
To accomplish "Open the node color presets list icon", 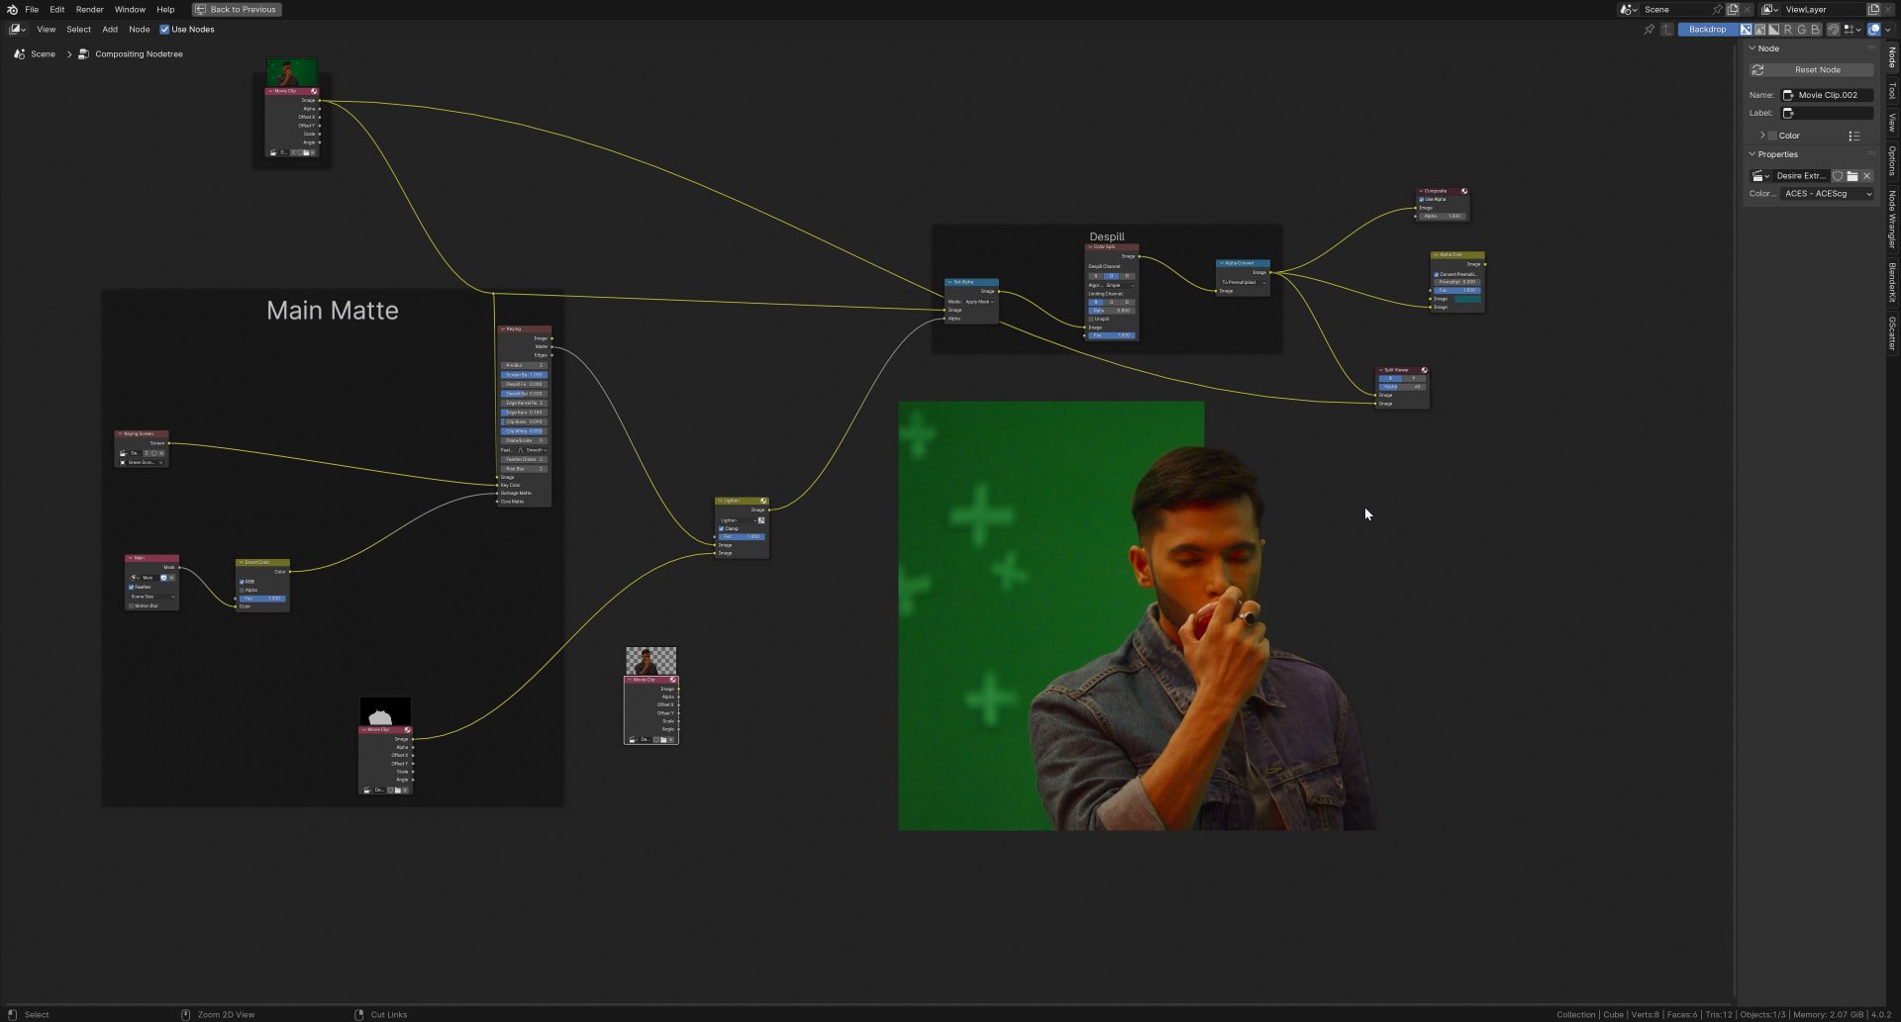I will [x=1853, y=136].
